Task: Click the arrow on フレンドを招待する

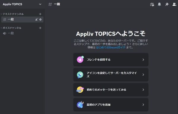Action: click(143, 60)
